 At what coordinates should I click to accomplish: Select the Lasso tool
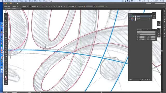point(6,23)
